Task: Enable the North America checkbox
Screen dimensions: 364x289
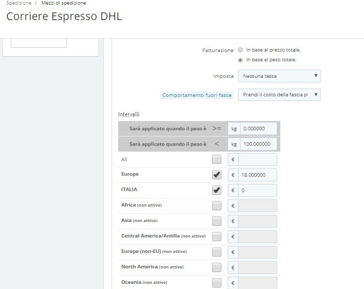Action: [216, 267]
